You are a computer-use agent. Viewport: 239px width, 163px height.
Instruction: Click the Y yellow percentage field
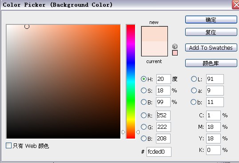[x=213, y=139]
